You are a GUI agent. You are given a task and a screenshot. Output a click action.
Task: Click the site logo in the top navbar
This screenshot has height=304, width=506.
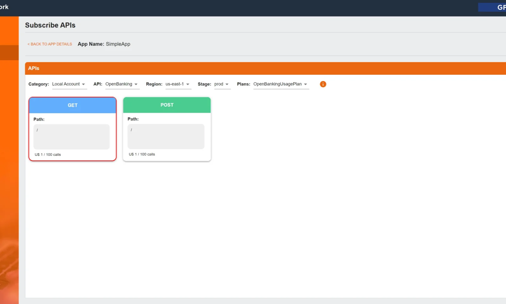(5, 7)
